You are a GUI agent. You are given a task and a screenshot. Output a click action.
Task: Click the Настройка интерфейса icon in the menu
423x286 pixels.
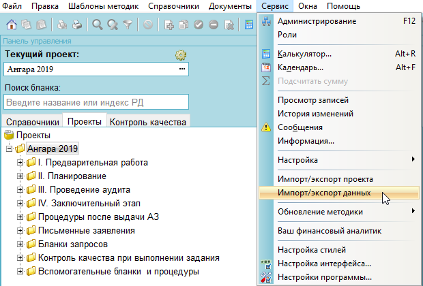266,264
